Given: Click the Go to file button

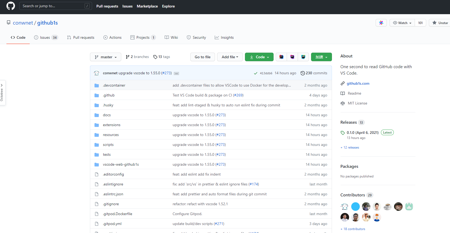Looking at the screenshot, I should click(x=203, y=57).
